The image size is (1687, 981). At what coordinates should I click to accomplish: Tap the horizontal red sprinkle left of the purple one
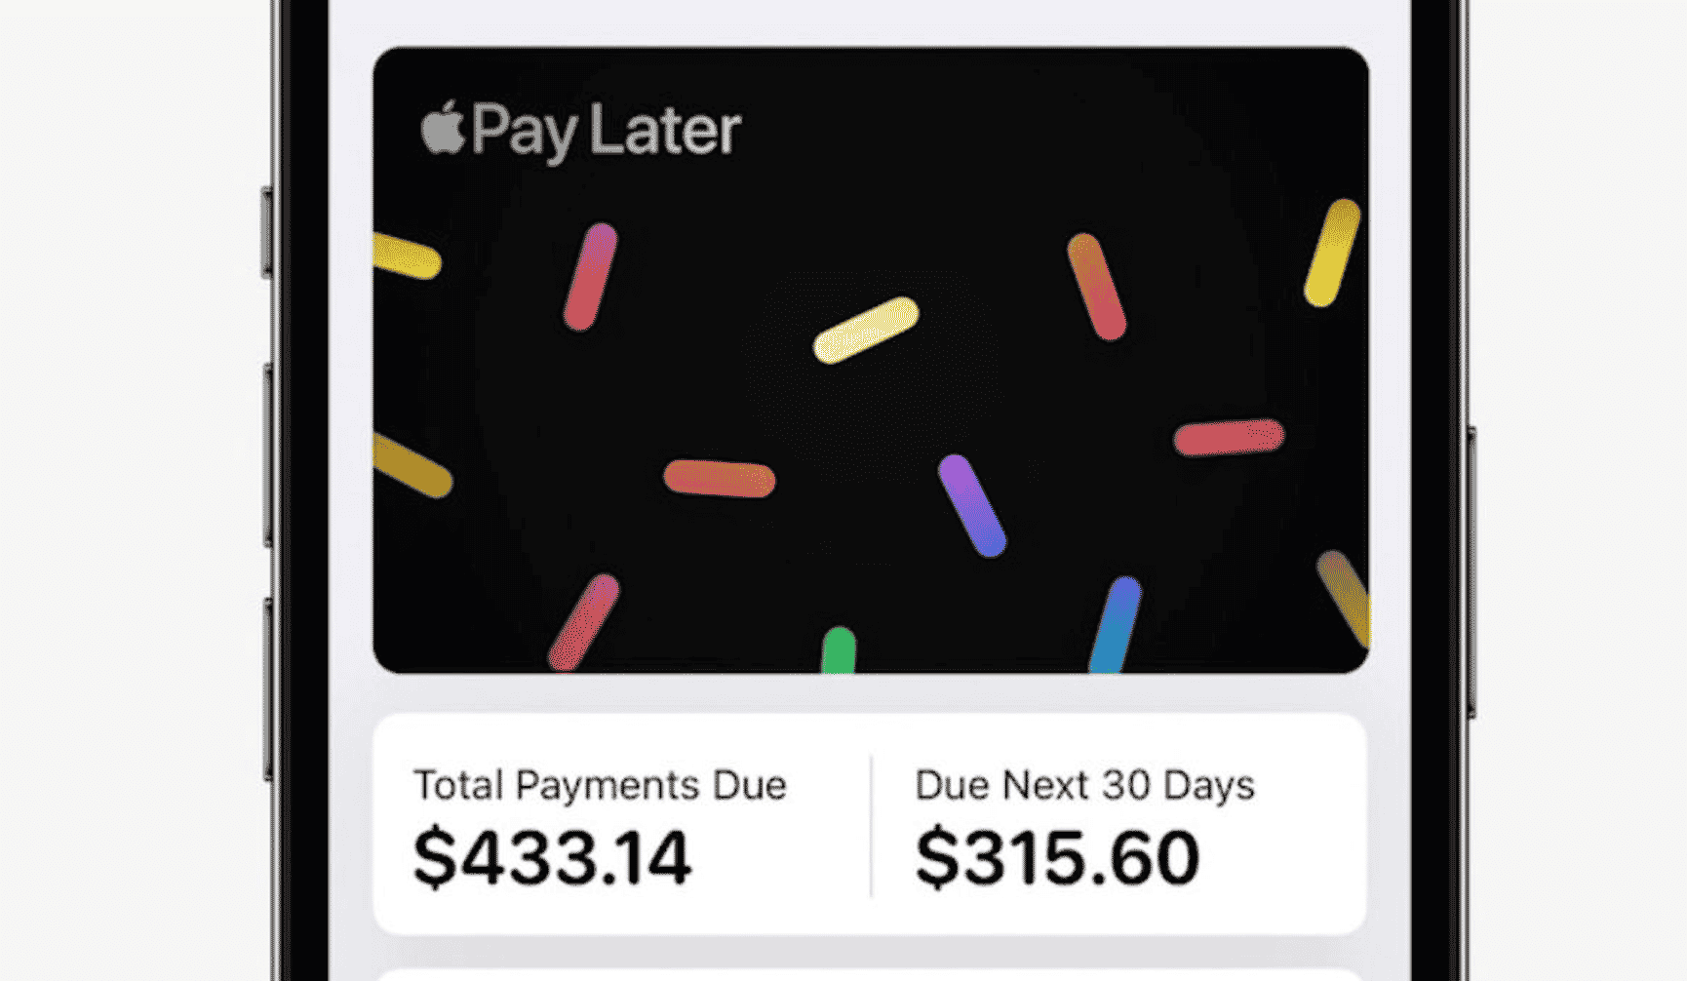click(x=720, y=478)
